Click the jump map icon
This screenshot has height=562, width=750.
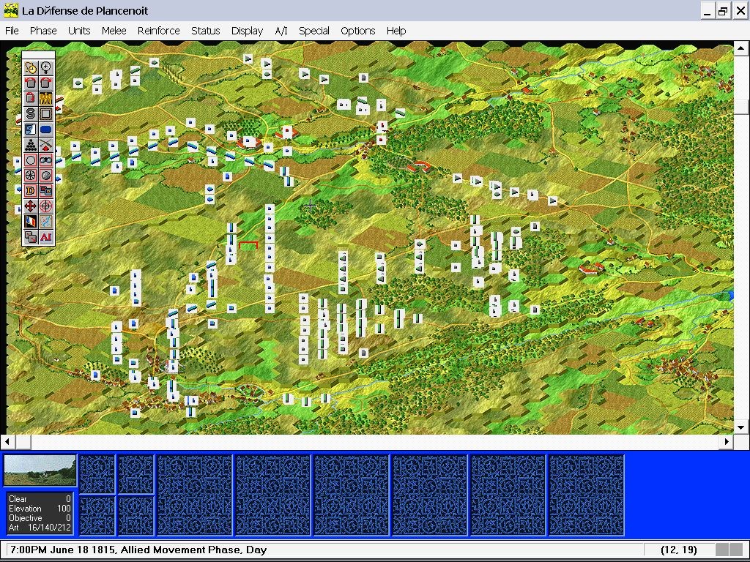click(x=46, y=221)
